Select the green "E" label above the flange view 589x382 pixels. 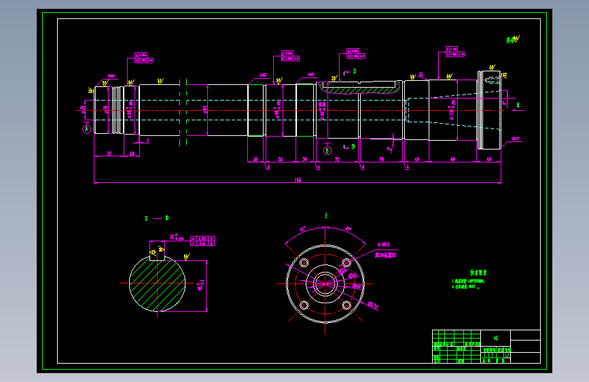(326, 216)
